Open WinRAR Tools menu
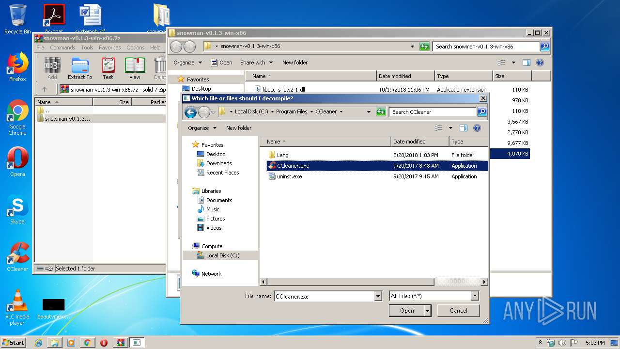The image size is (620, 349). (87, 48)
